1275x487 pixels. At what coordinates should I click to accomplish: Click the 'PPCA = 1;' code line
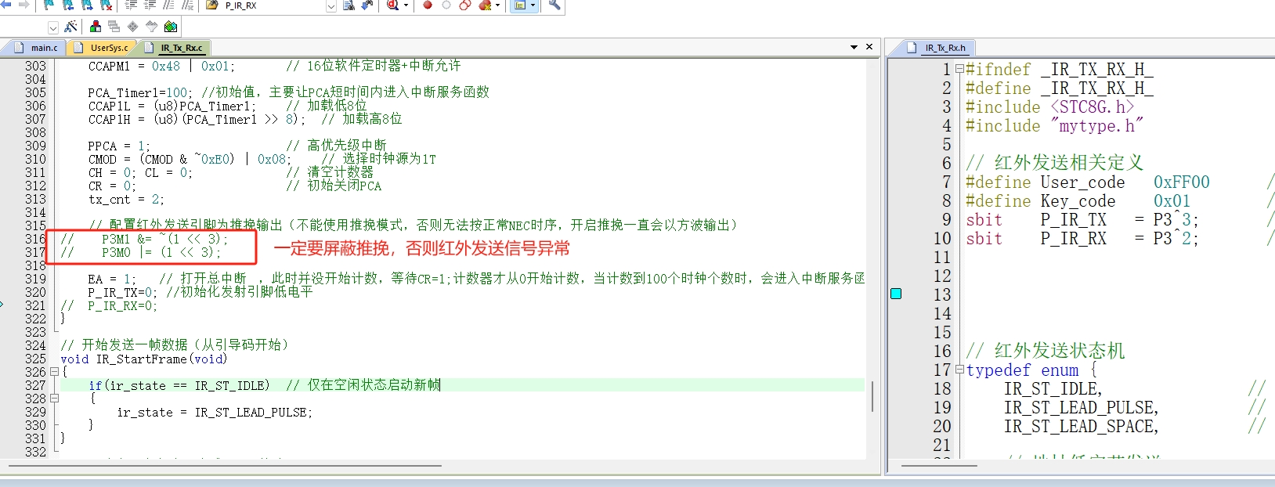click(118, 146)
